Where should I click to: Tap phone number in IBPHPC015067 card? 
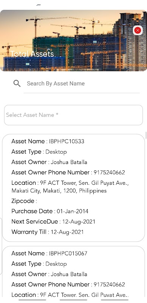coord(109,284)
